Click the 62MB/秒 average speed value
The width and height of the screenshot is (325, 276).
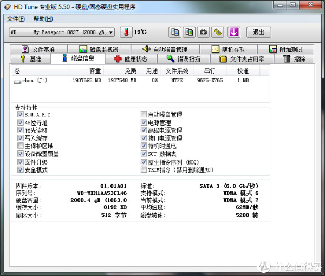(247, 207)
